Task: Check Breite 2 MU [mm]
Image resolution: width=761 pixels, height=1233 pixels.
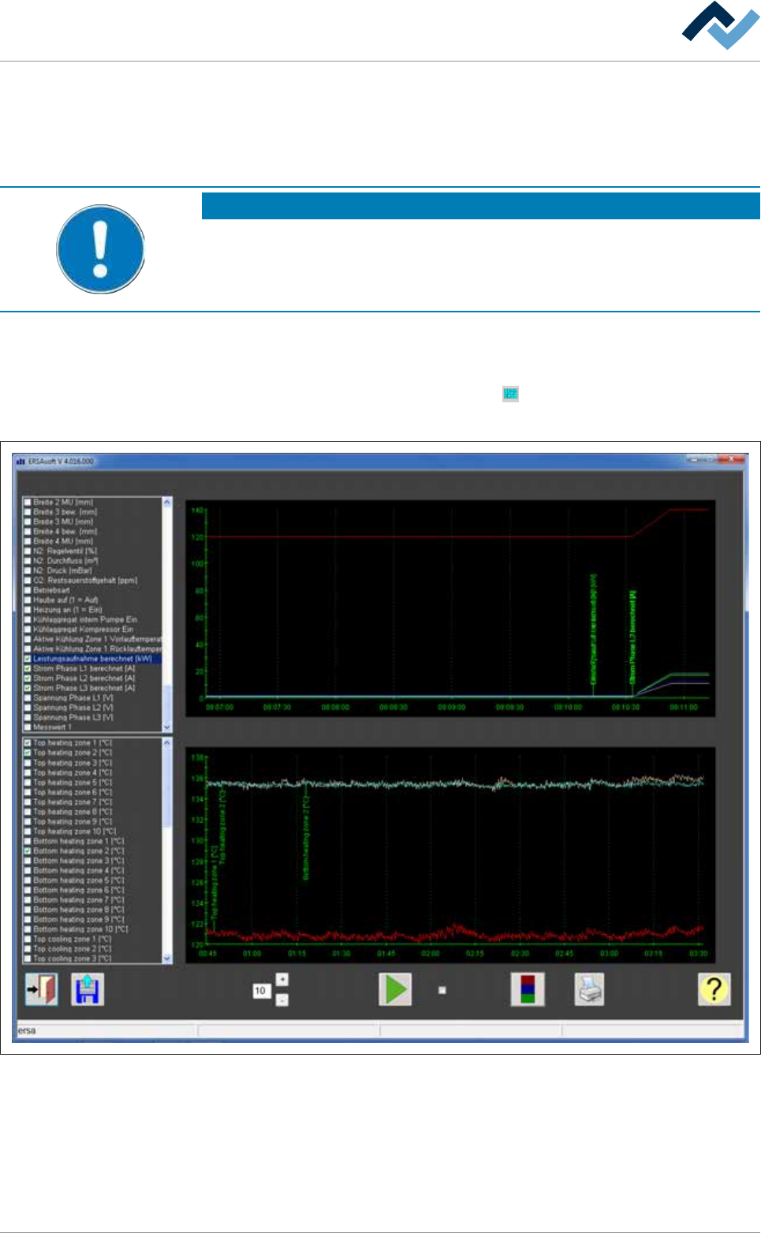Action: pyautogui.click(x=28, y=502)
